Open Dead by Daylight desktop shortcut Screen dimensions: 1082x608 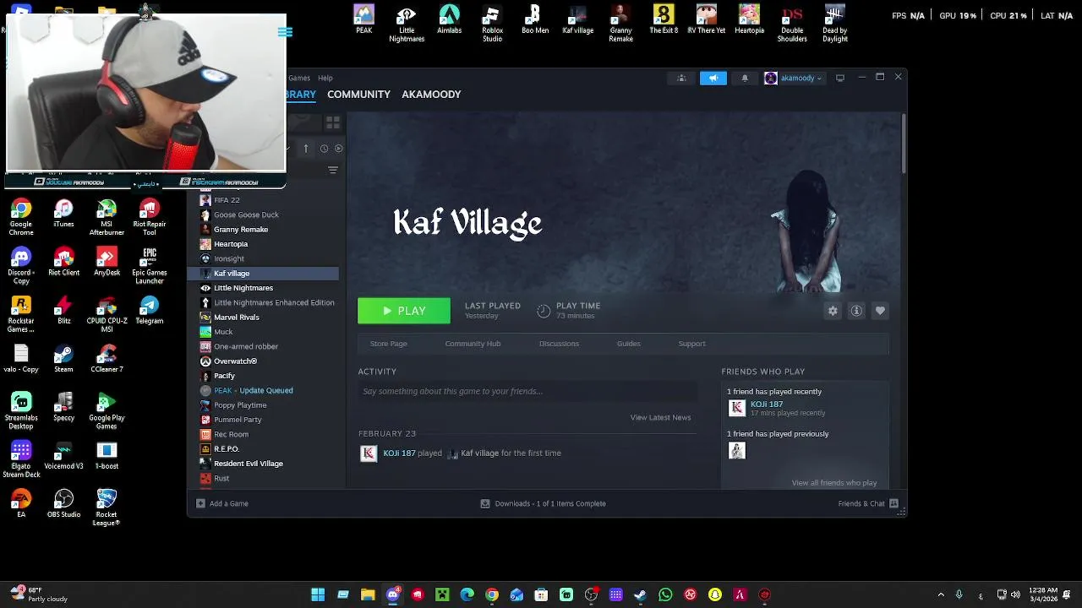[835, 23]
